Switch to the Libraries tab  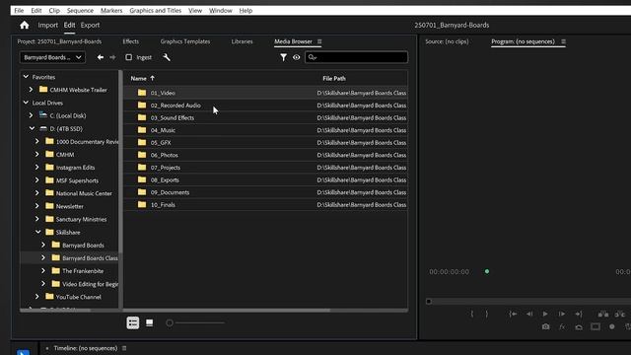coord(242,41)
